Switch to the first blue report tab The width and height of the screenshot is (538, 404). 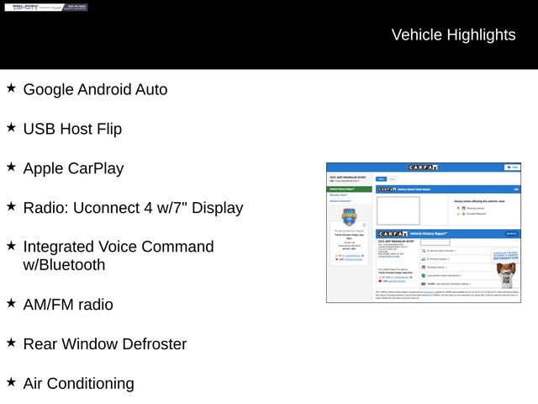click(x=381, y=179)
